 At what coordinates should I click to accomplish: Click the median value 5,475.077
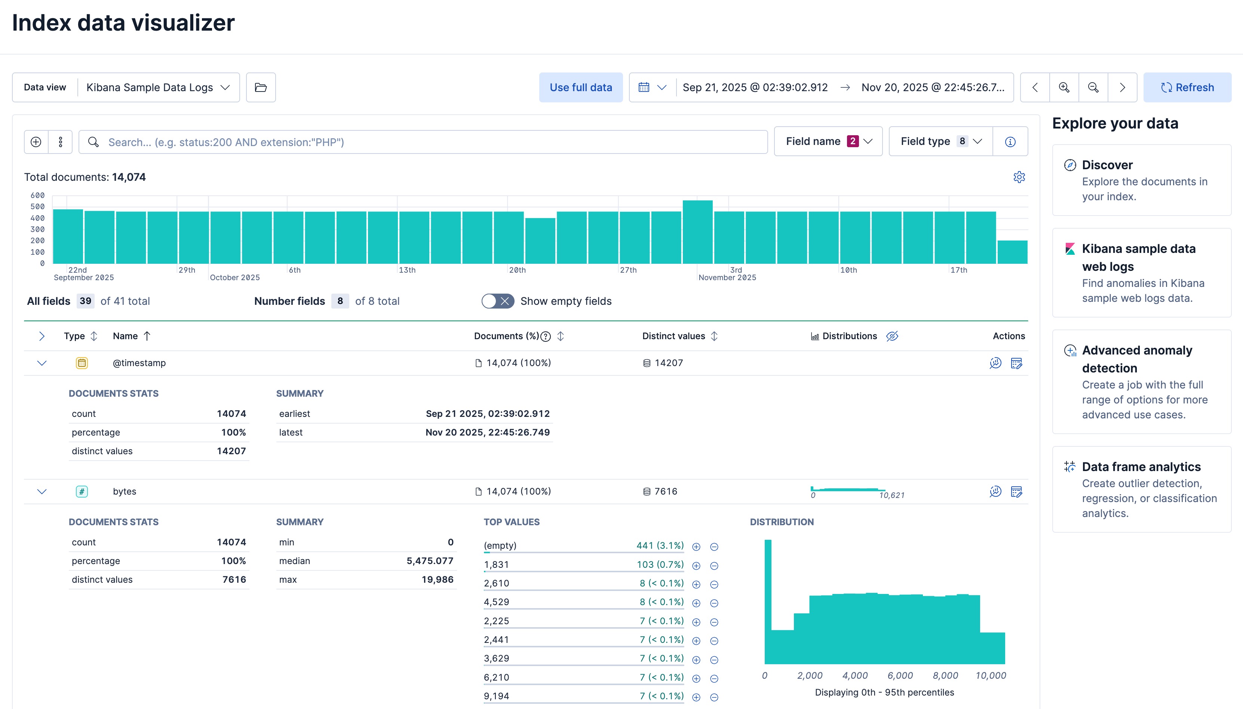coord(430,561)
